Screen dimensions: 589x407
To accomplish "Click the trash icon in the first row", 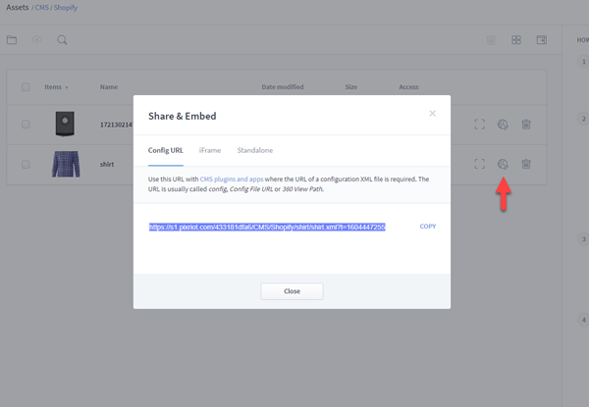I will pyautogui.click(x=526, y=125).
